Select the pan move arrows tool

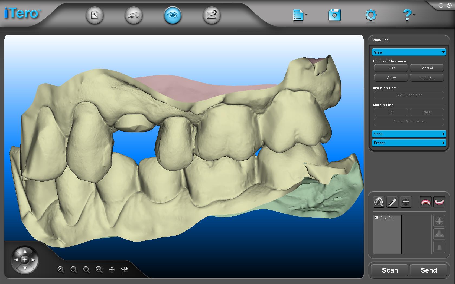tap(112, 269)
